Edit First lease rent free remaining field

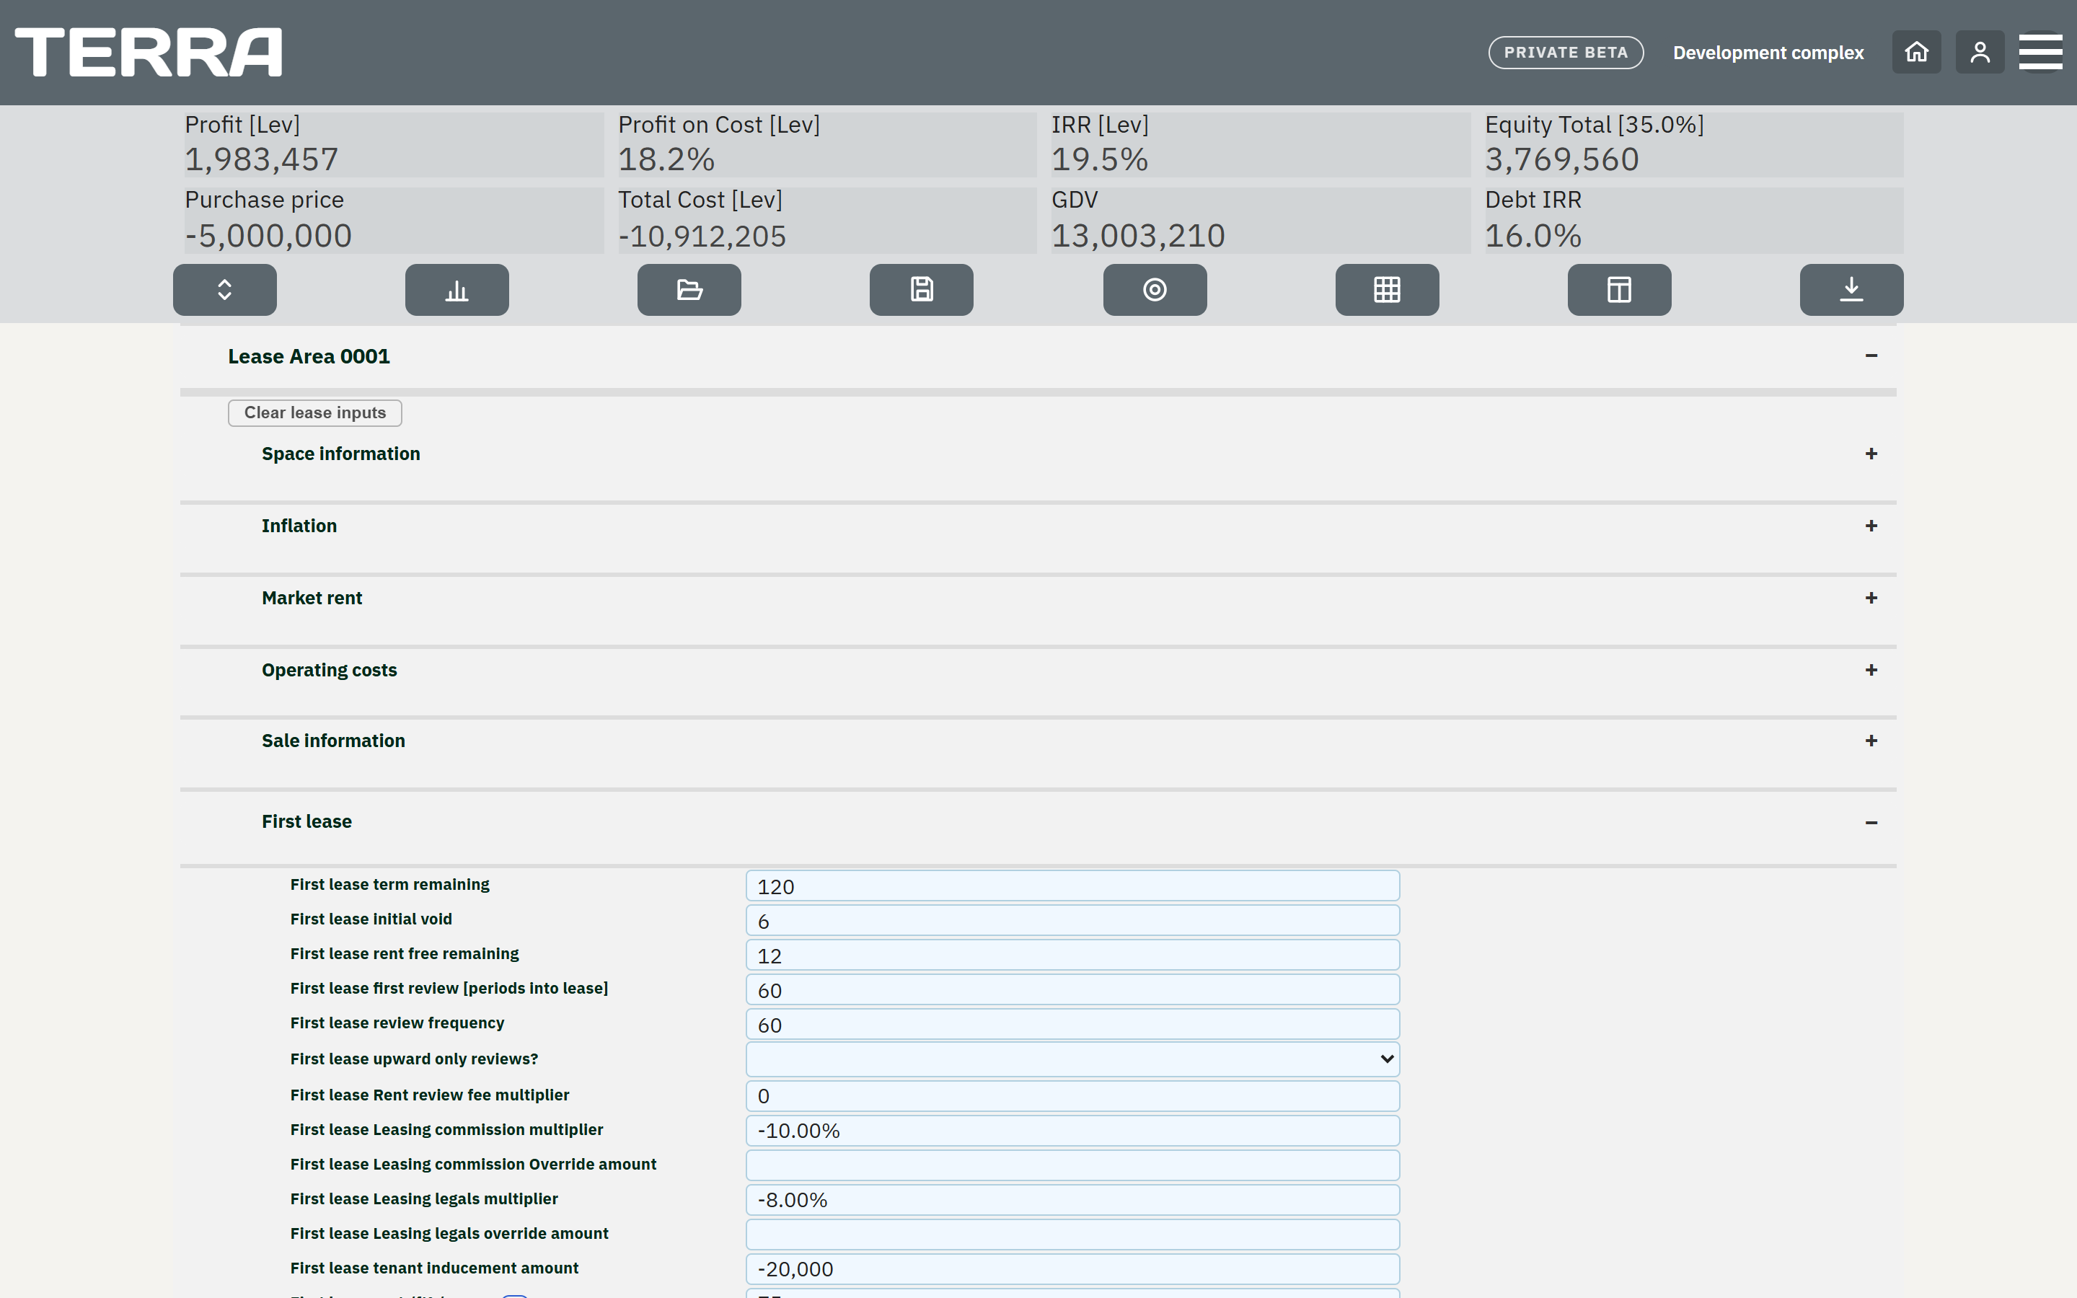pos(1073,955)
